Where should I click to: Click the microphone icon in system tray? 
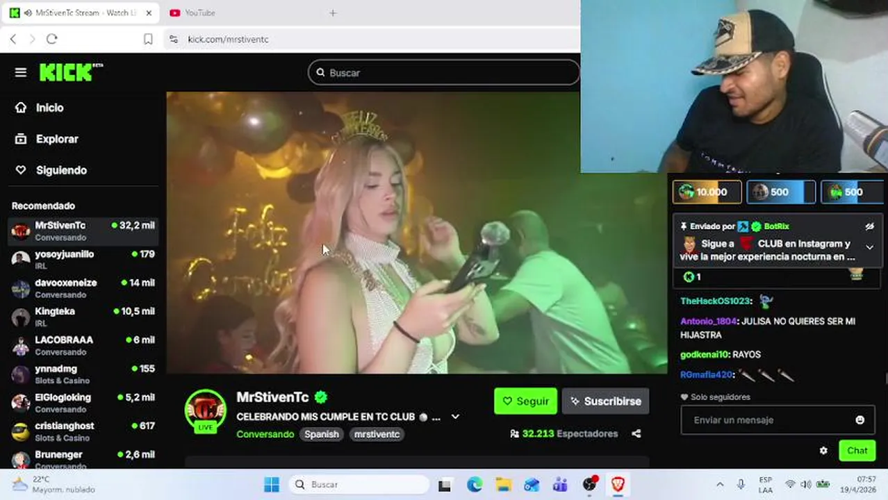pos(741,484)
